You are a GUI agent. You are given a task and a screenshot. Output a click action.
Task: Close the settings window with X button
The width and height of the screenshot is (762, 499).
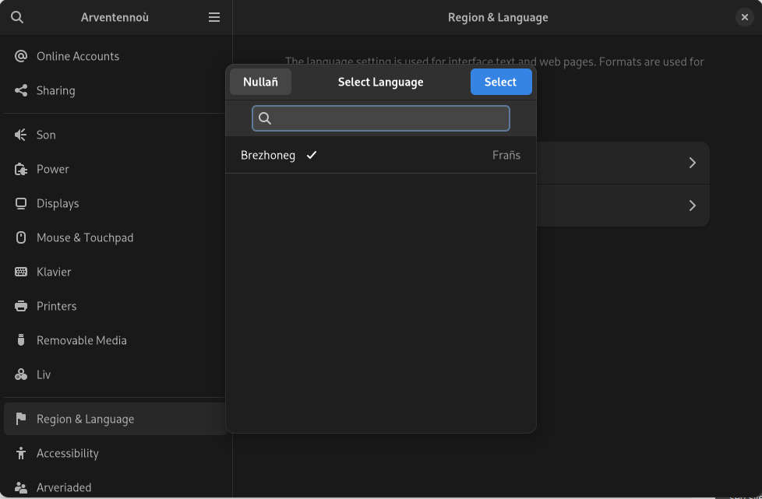click(x=745, y=17)
